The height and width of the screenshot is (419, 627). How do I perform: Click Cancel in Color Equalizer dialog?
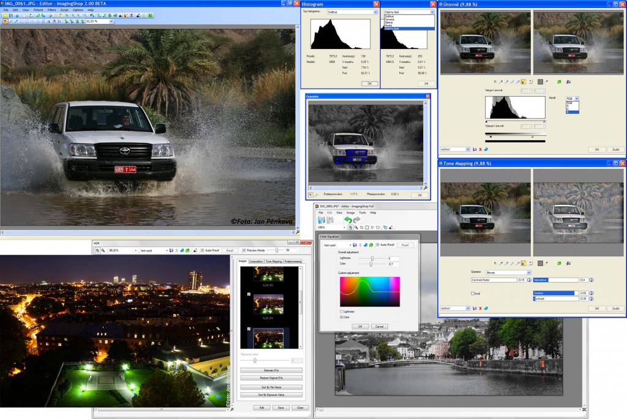click(379, 327)
